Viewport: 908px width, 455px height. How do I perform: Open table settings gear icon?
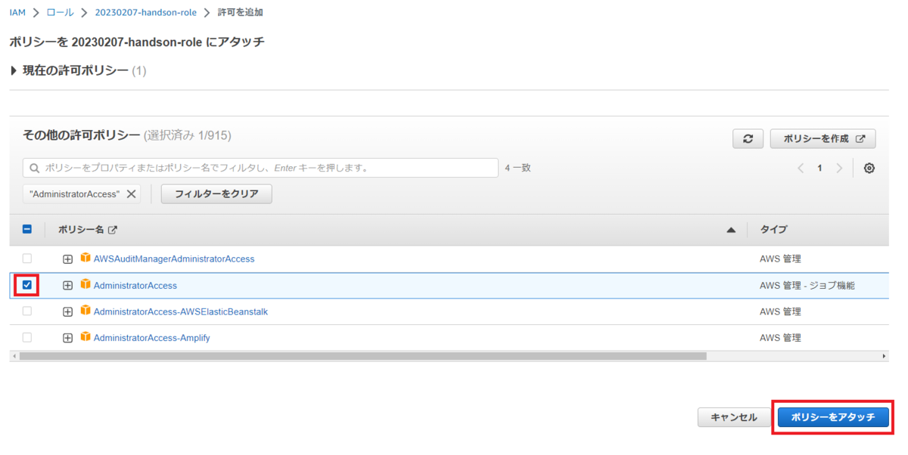[x=869, y=168]
